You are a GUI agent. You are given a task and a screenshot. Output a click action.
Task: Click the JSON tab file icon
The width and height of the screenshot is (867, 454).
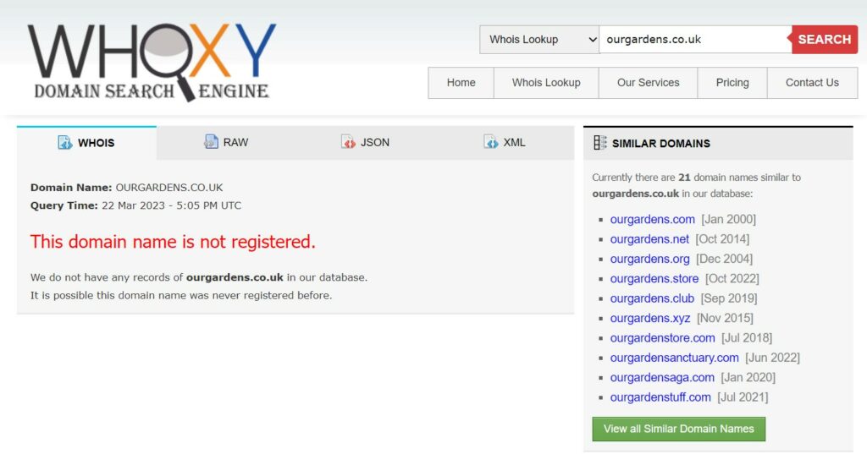[348, 142]
